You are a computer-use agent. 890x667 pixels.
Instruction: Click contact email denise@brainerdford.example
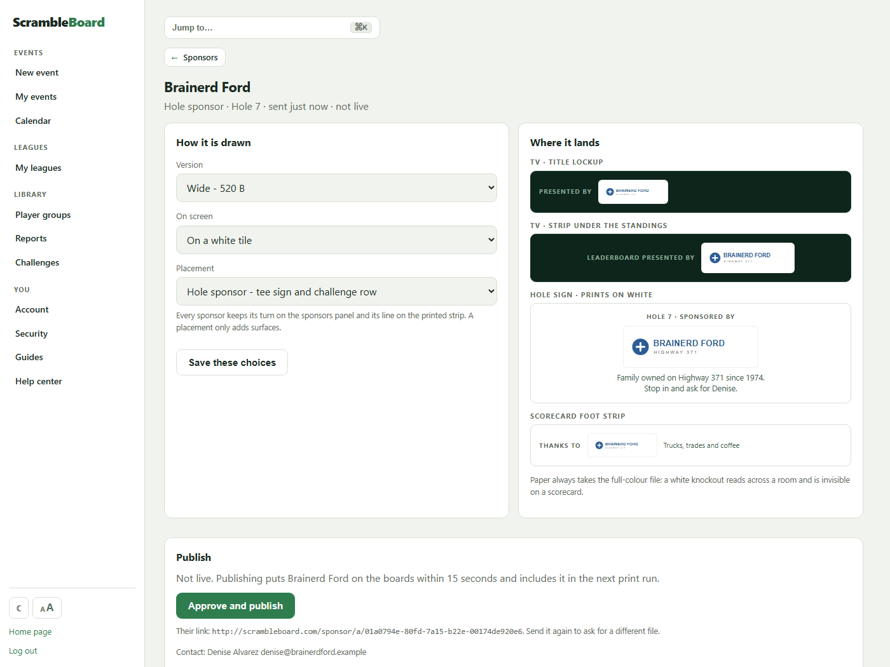coord(313,652)
